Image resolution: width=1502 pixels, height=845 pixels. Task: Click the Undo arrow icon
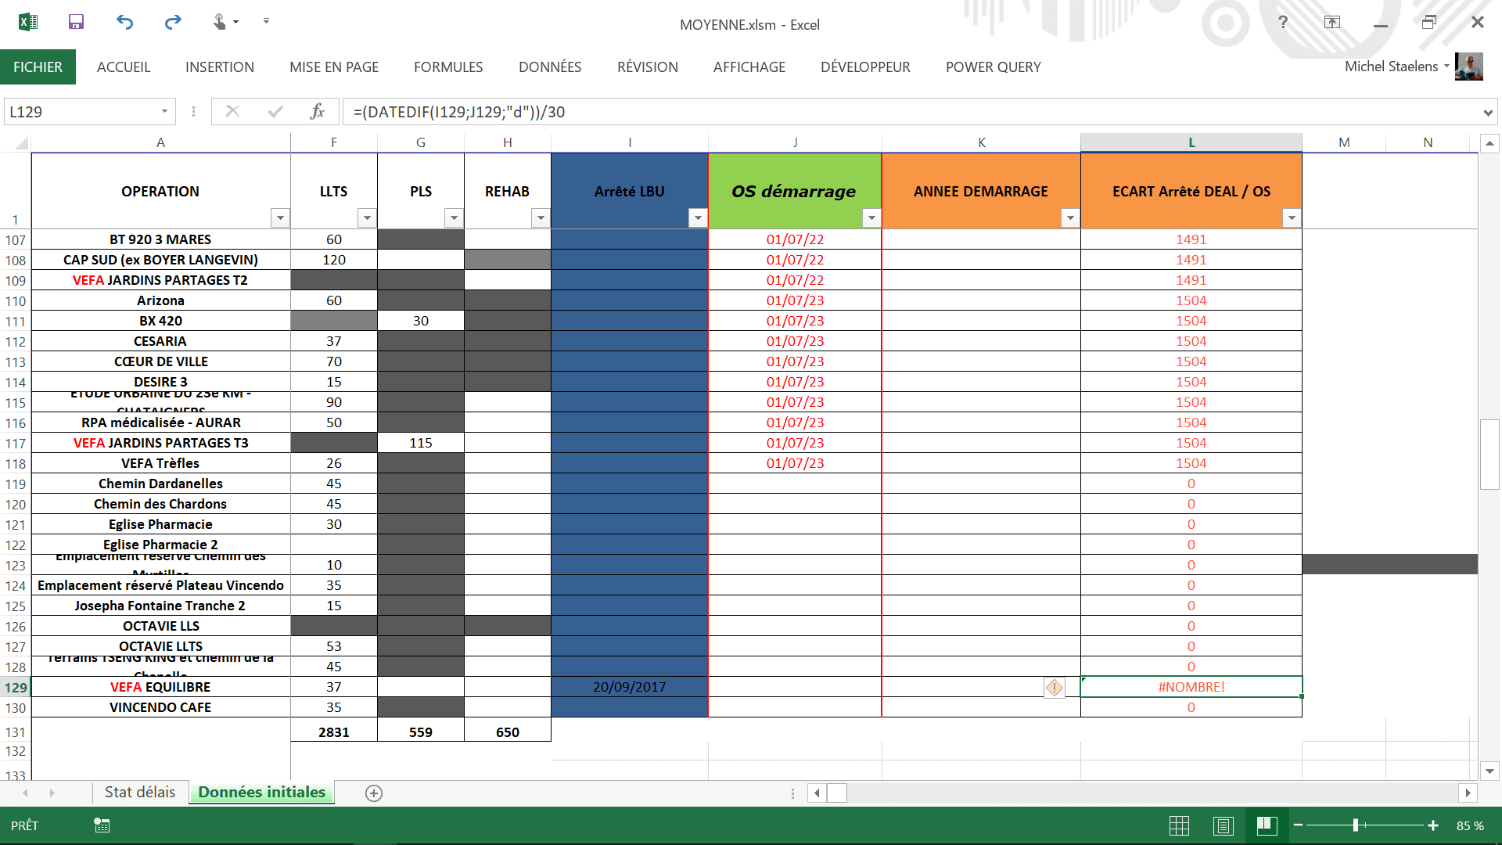pos(125,22)
